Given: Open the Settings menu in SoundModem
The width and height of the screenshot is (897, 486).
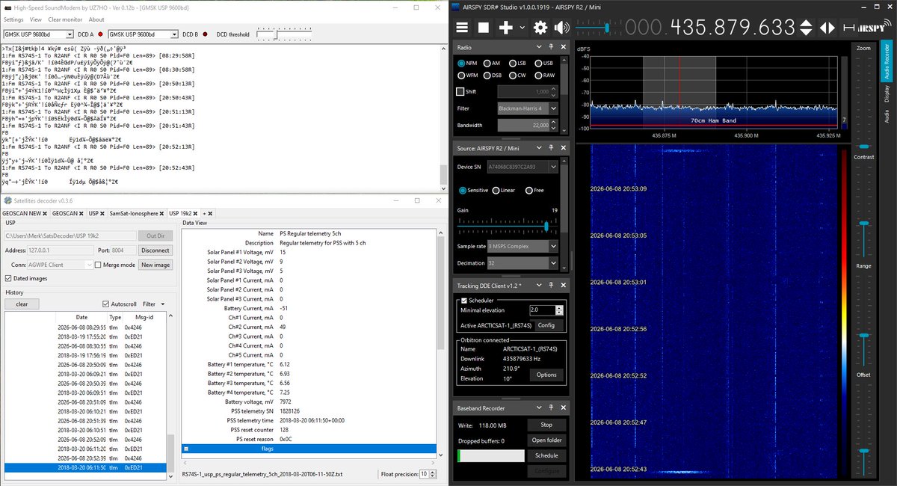Looking at the screenshot, I should 13,19.
